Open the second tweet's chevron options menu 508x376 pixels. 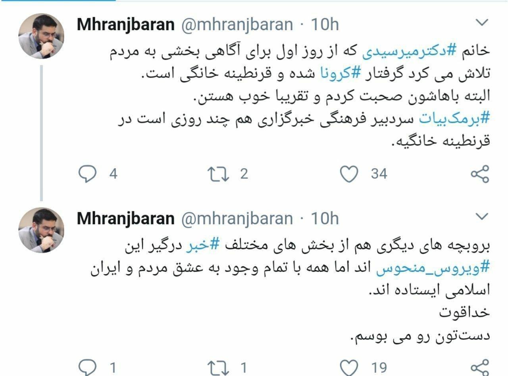[481, 216]
